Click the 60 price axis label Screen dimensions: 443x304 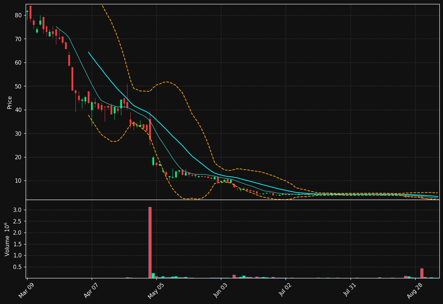[x=19, y=62]
